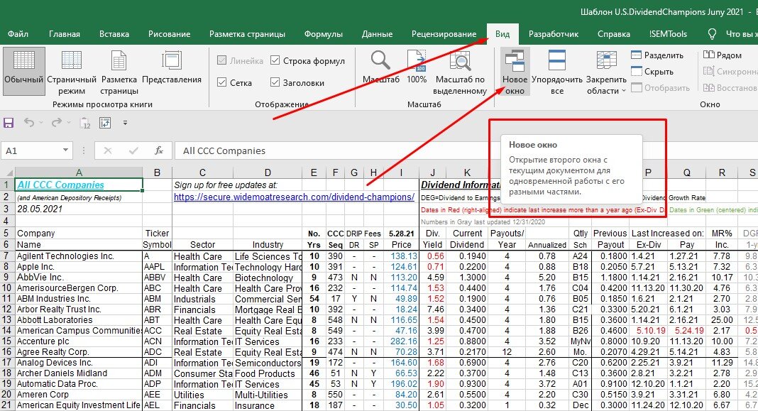Expand the Name Box dropdown

point(65,150)
